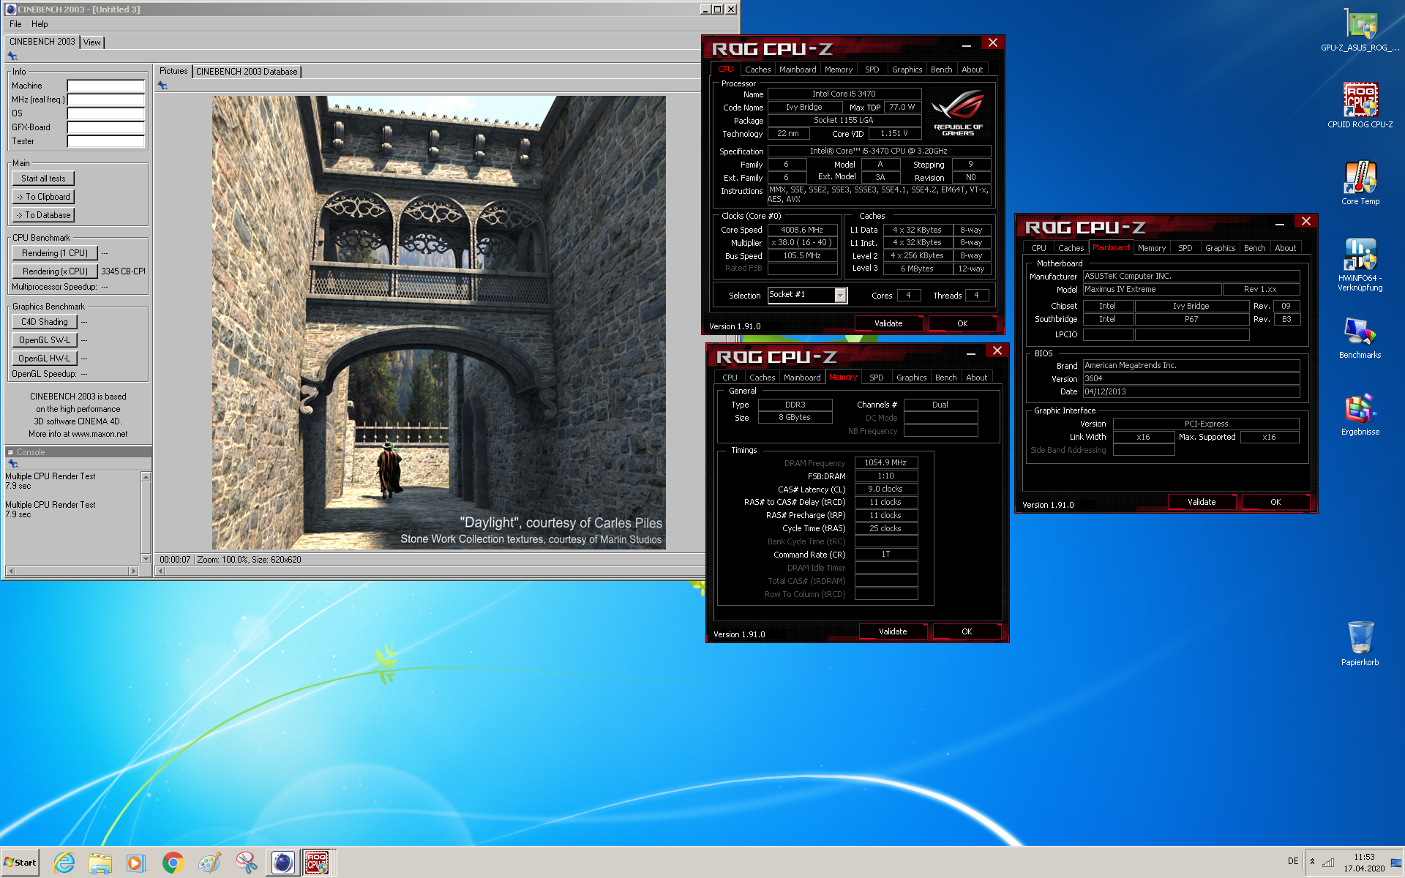Show hidden system tray icons
1405x878 pixels.
tap(1312, 862)
